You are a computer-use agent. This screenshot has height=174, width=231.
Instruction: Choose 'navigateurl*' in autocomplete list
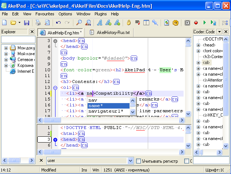108,111
